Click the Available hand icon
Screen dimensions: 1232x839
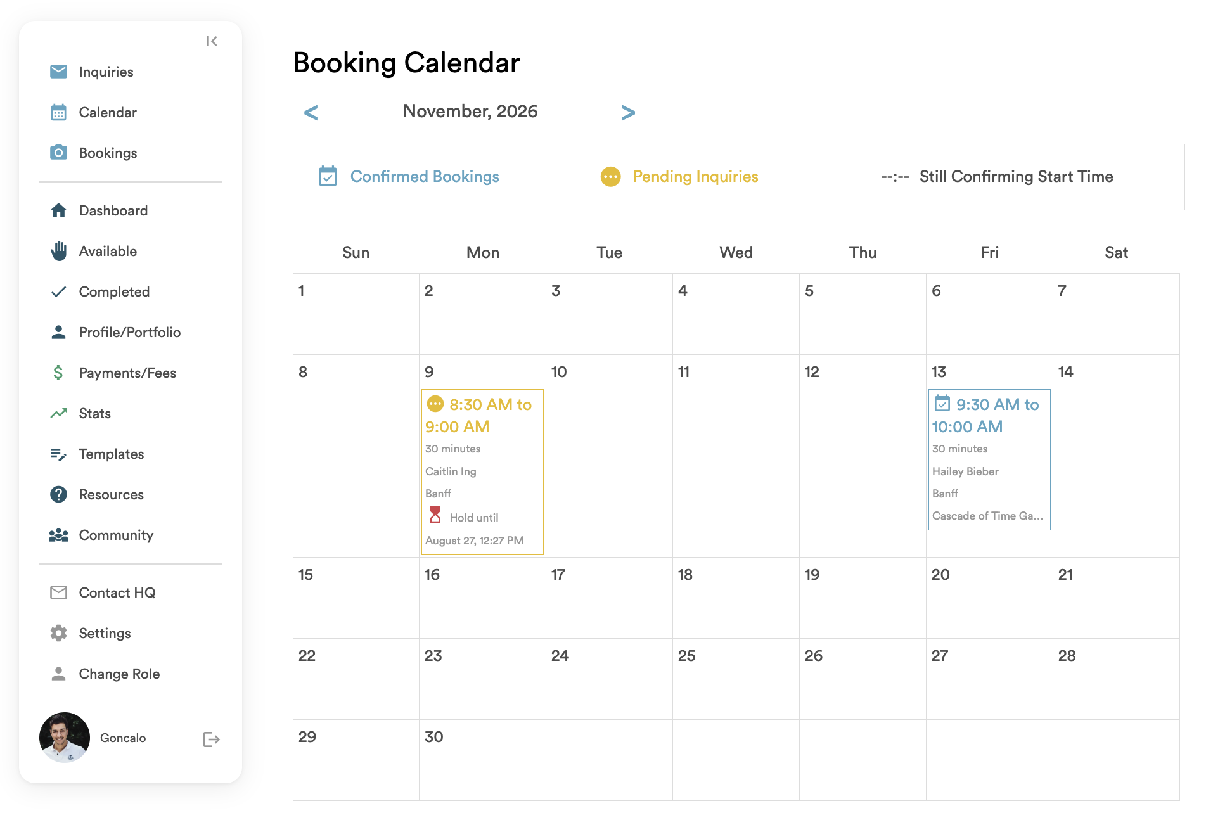tap(58, 251)
